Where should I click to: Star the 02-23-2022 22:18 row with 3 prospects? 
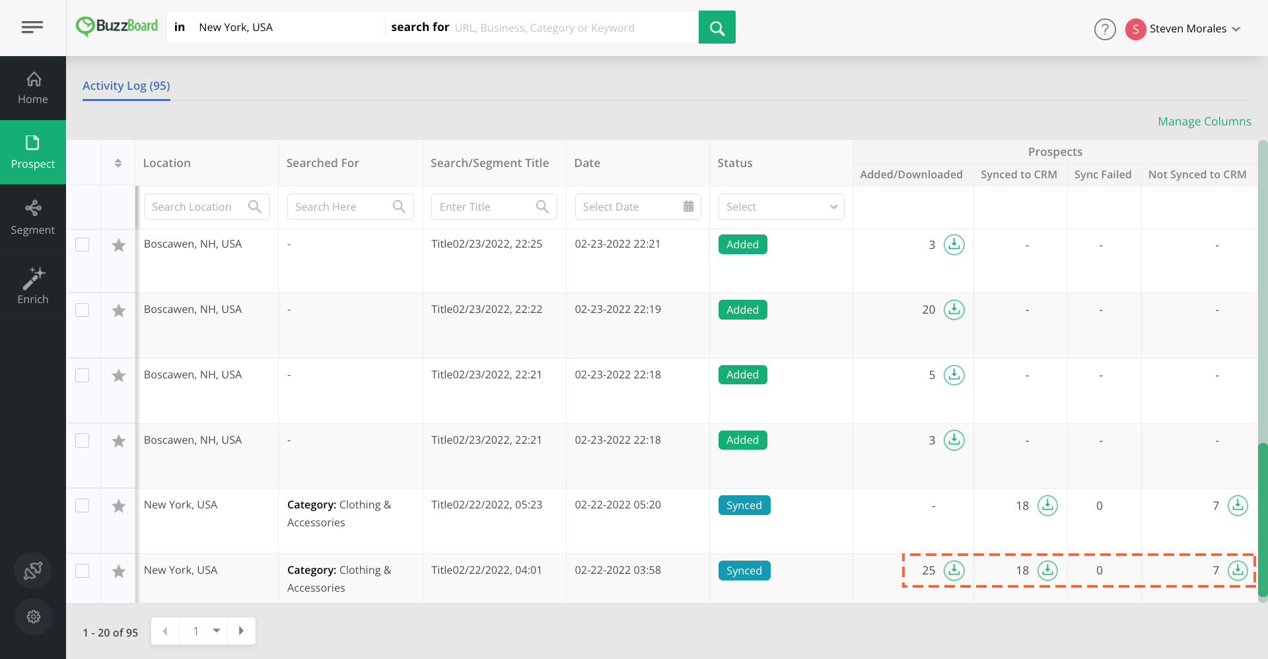pyautogui.click(x=119, y=441)
